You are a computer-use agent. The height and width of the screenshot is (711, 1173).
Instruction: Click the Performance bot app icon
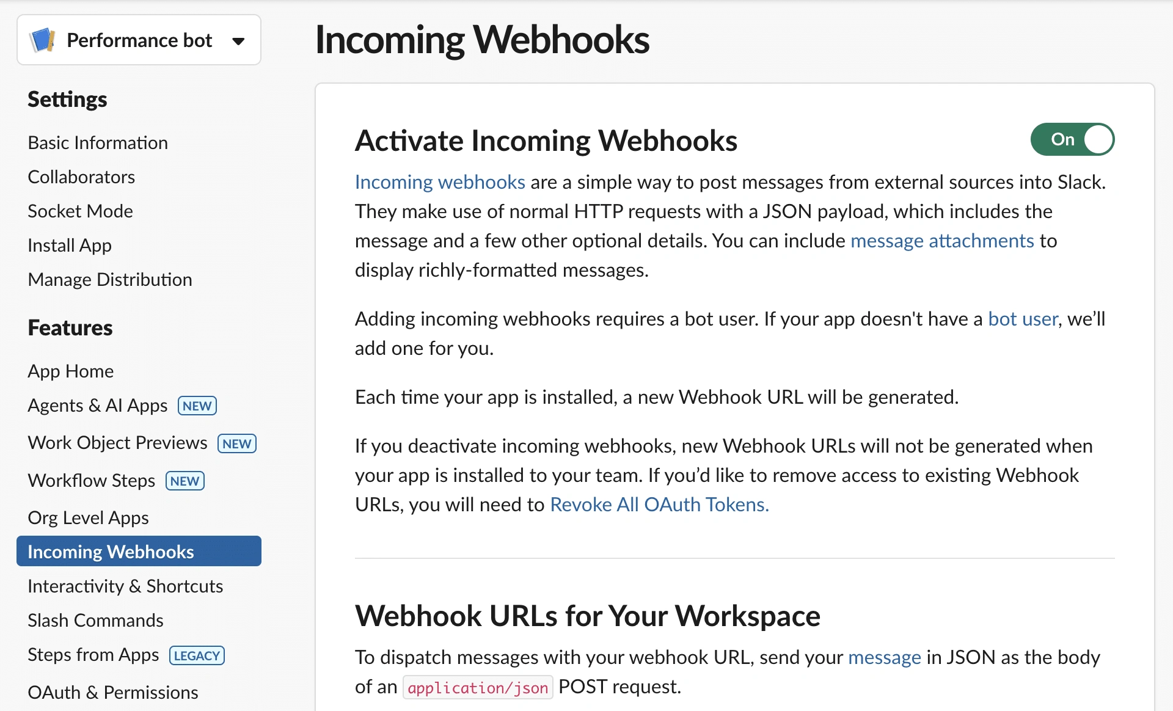pyautogui.click(x=43, y=40)
